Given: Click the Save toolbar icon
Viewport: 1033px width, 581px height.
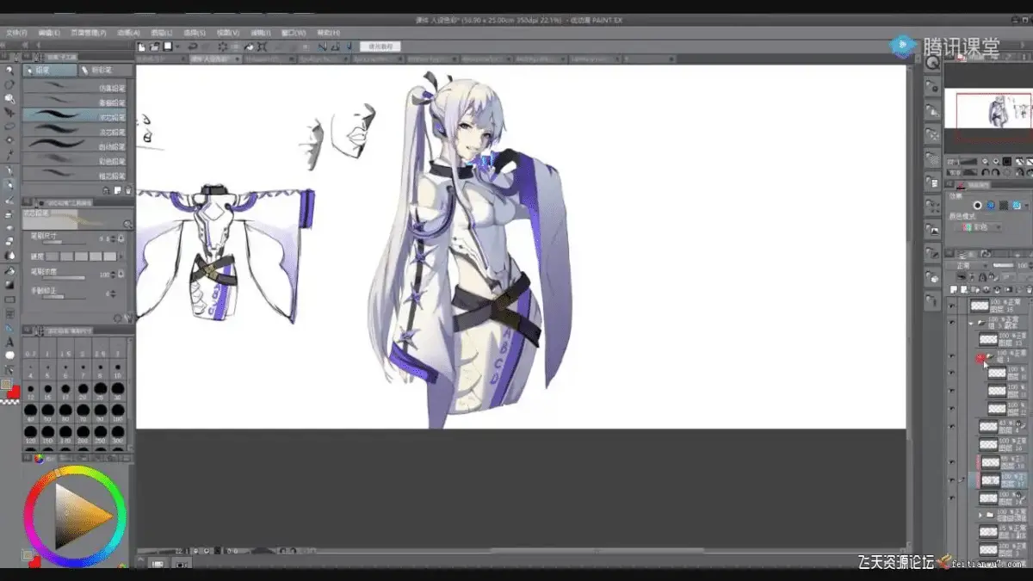Looking at the screenshot, I should pos(168,46).
